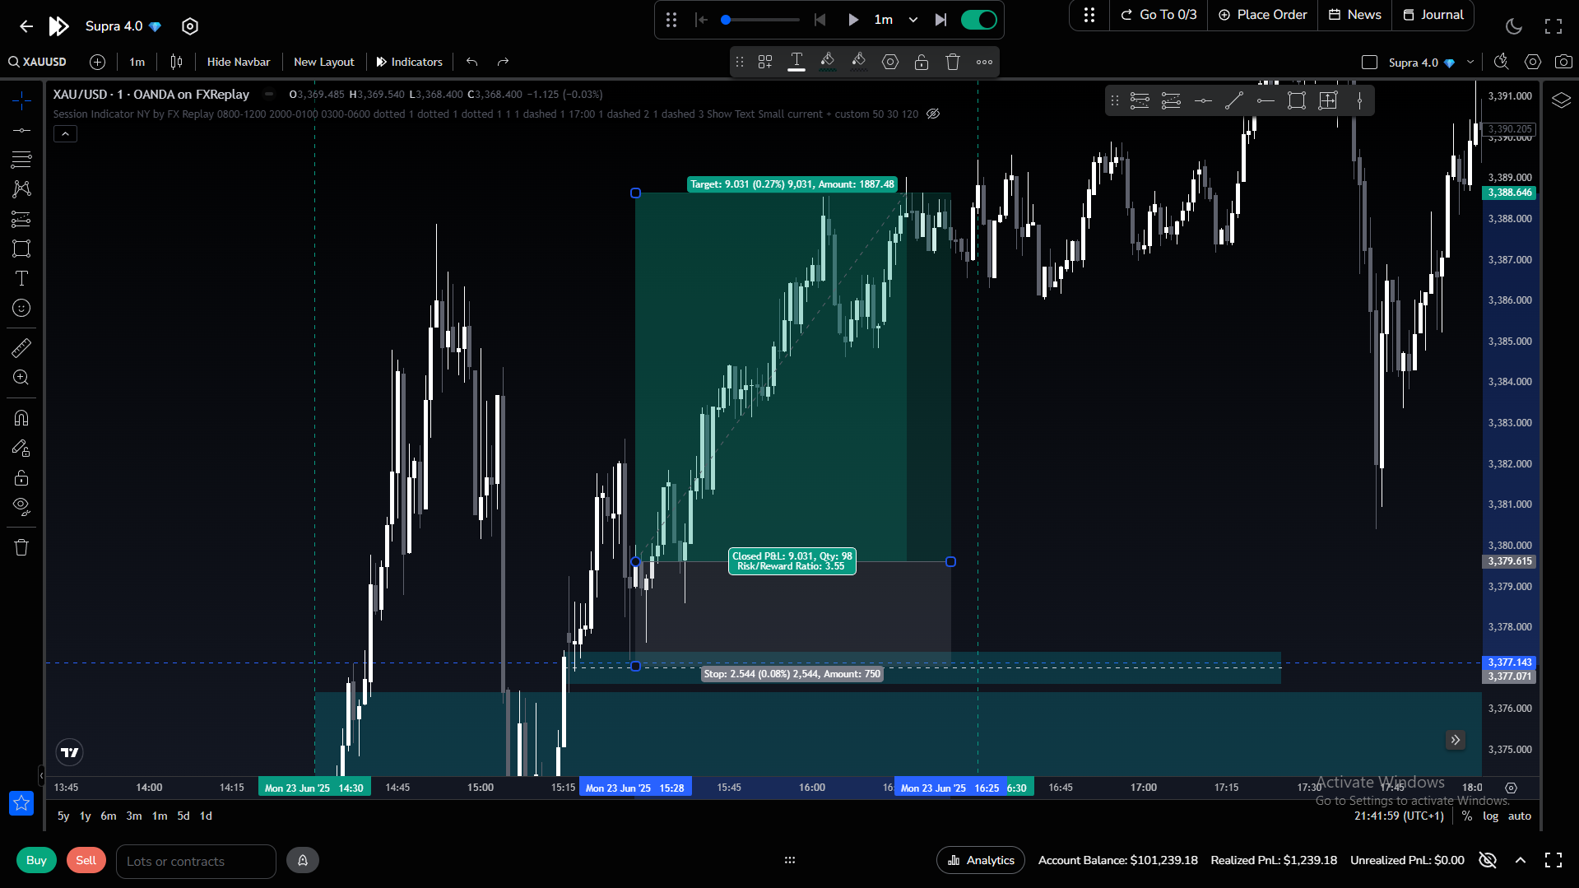Select the ruler measure tool
The height and width of the screenshot is (888, 1579).
coord(21,348)
